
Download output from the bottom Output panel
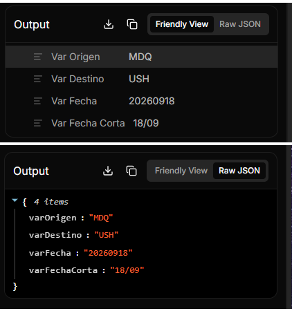click(x=108, y=171)
